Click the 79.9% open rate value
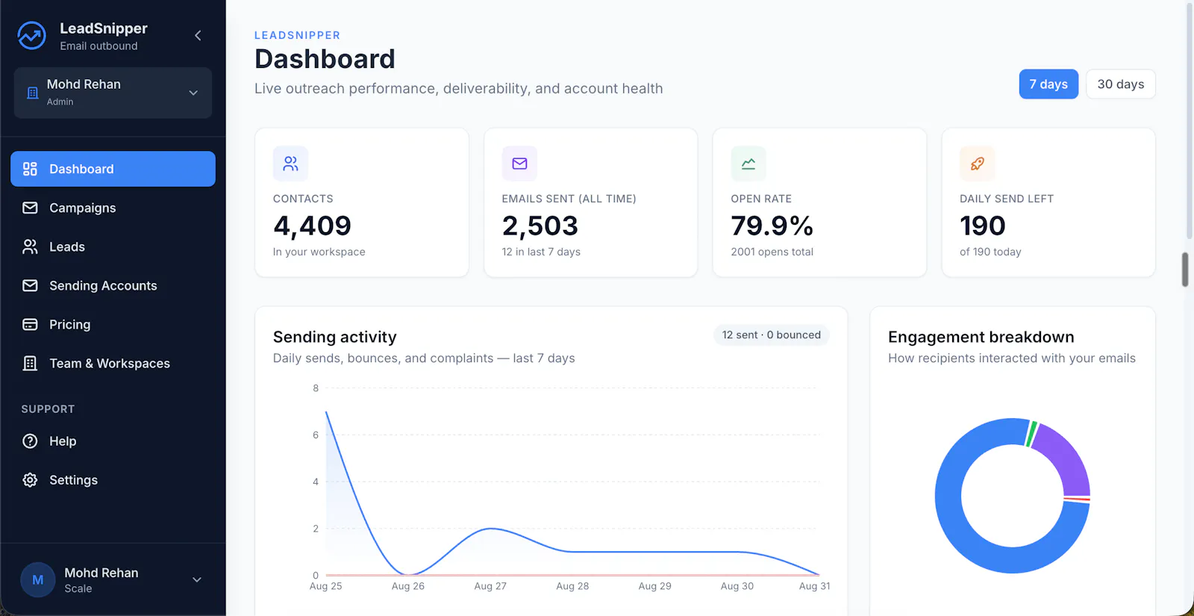Screen dimensions: 1194x616 [772, 225]
